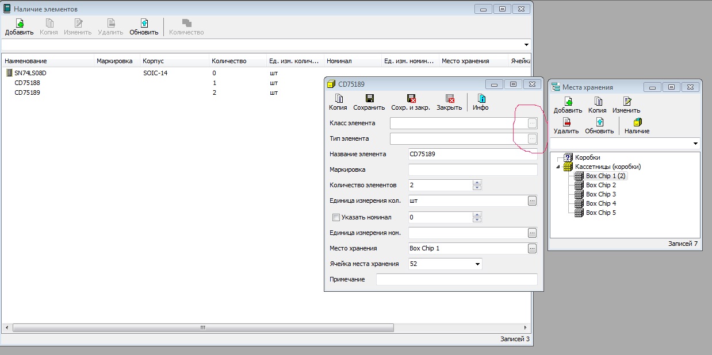Screen dimensions: 712x355
Task: Select Box Chip 2 in tree
Action: [601, 185]
